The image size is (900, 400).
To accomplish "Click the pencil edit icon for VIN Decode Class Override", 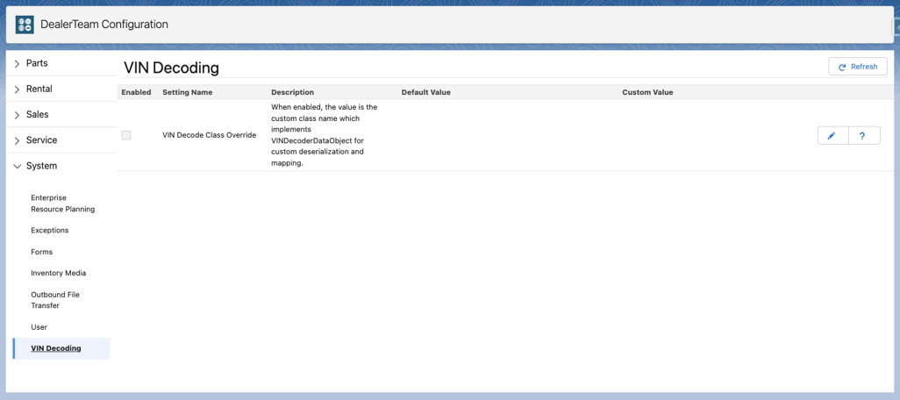I will click(832, 135).
